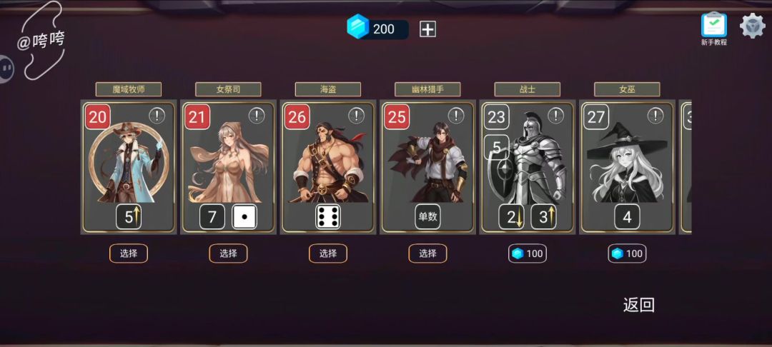Show info icon on 战士 card
This screenshot has width=772, height=347.
click(556, 116)
